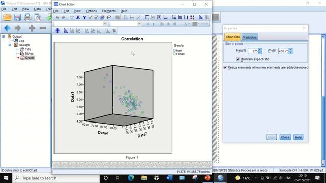The width and height of the screenshot is (326, 183).
Task: Open the Chart Editor Help menu
Action: (124, 11)
